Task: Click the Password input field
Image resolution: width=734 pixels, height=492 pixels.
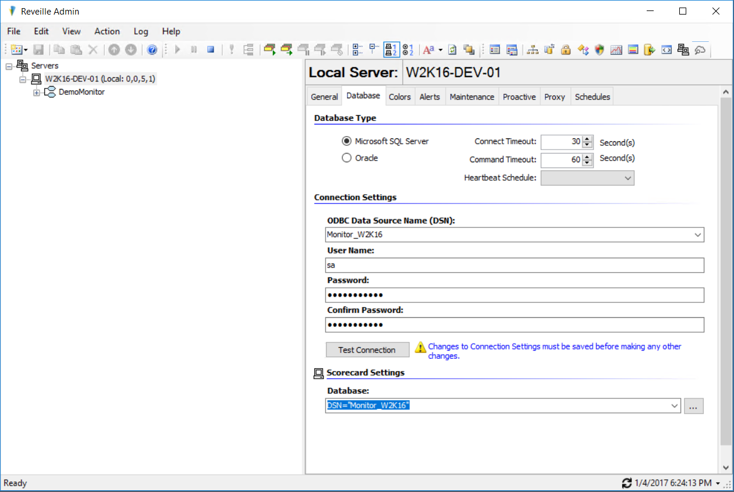Action: click(515, 295)
